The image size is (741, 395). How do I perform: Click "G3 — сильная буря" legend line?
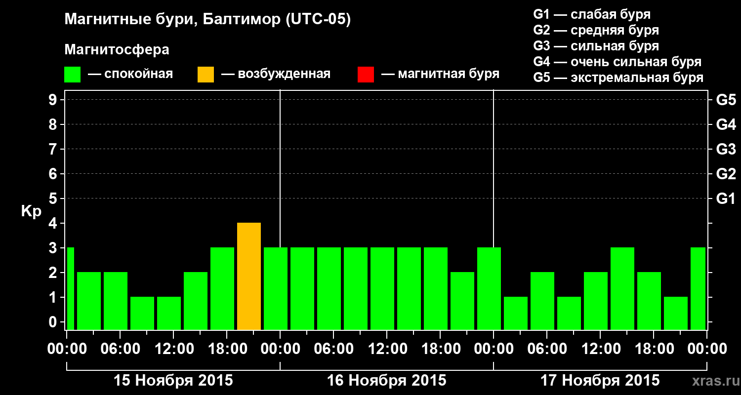coord(596,46)
